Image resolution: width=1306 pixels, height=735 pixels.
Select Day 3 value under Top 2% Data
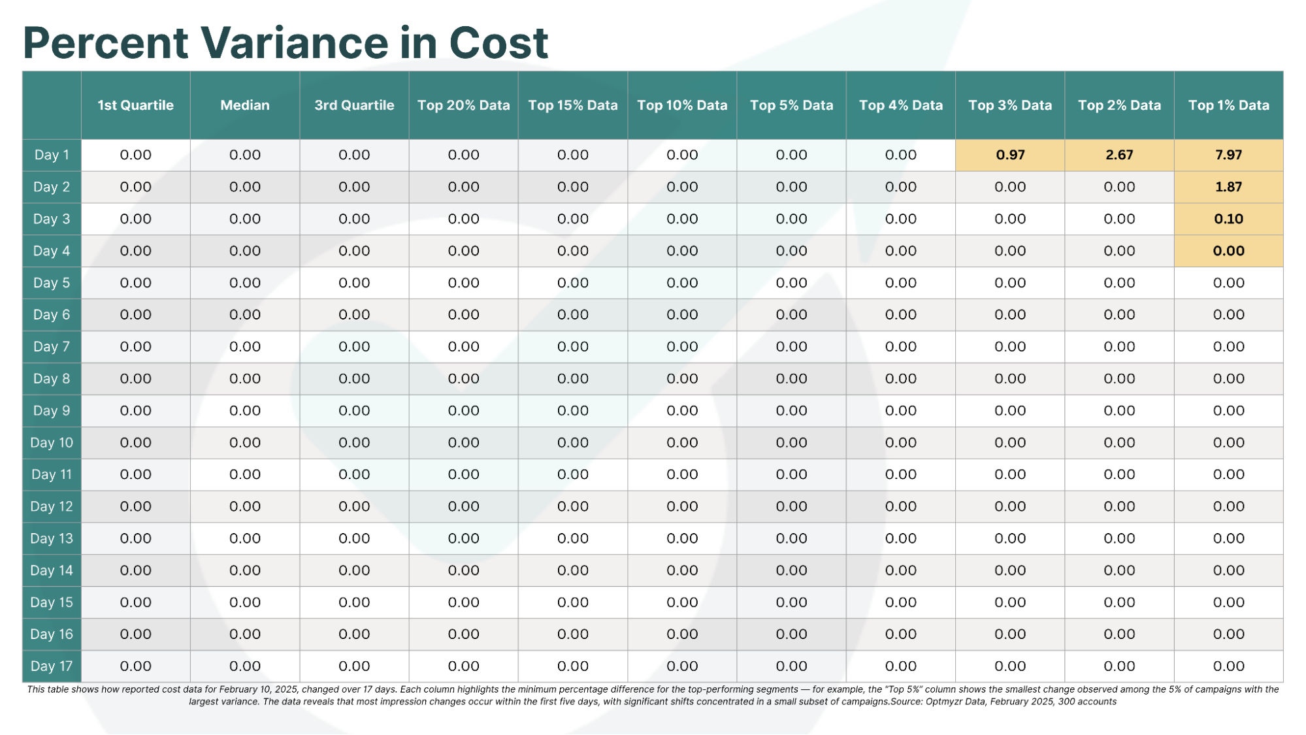pyautogui.click(x=1120, y=219)
